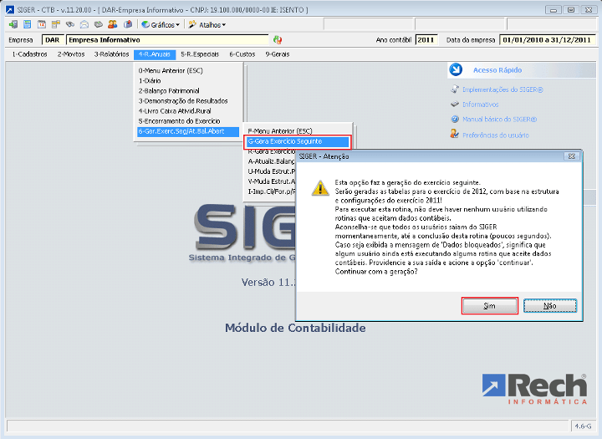Select 6-Ger.Exerc.Seg/At.Bal.Abert menu entry
The image size is (602, 439).
click(188, 131)
